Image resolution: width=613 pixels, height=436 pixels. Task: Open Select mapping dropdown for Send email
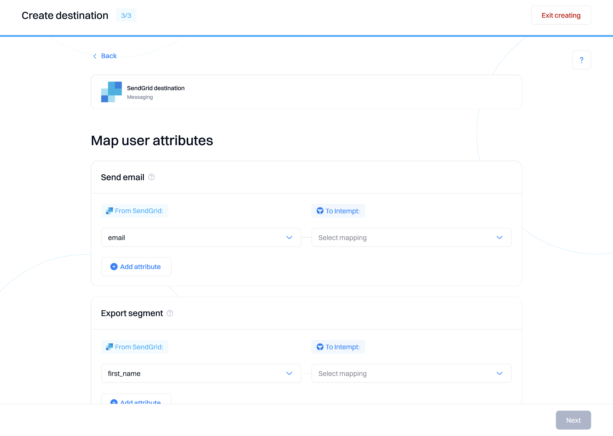[x=411, y=237]
